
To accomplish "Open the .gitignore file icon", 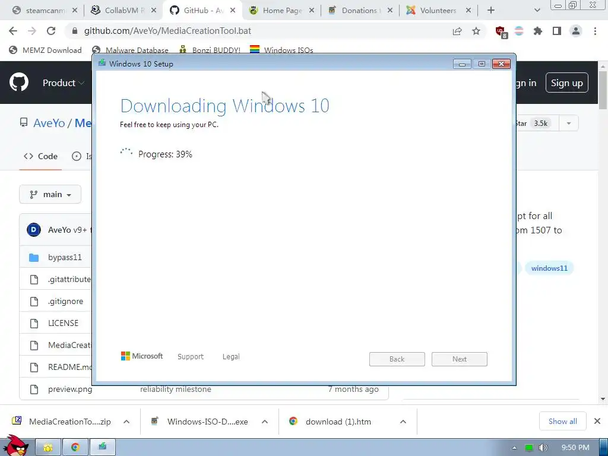I will click(x=34, y=301).
